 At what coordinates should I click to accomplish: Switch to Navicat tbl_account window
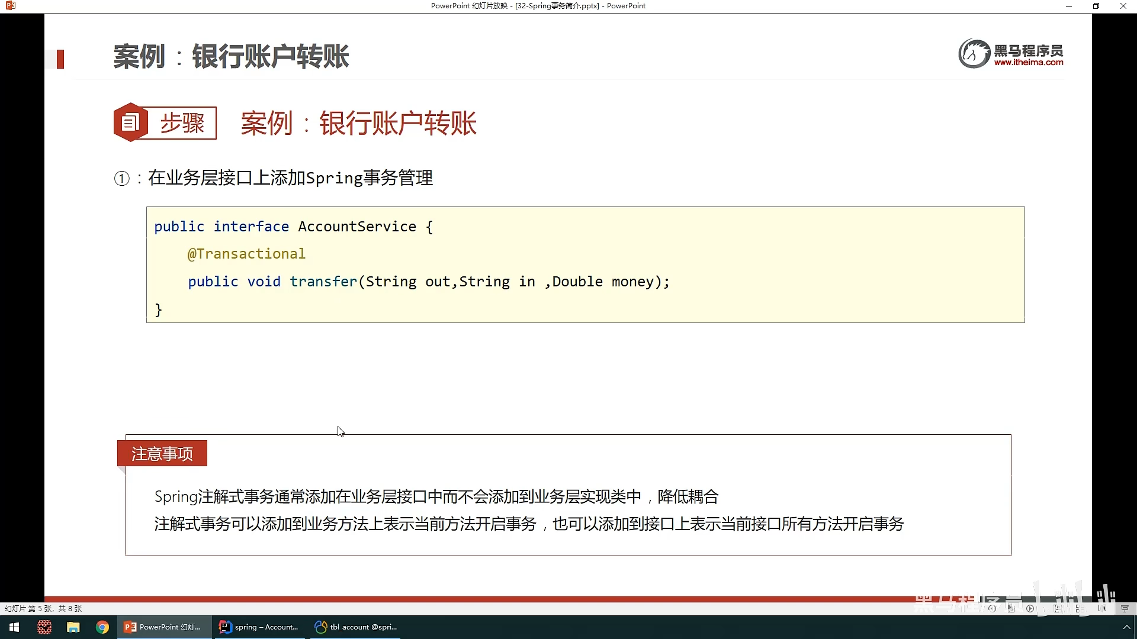[356, 627]
